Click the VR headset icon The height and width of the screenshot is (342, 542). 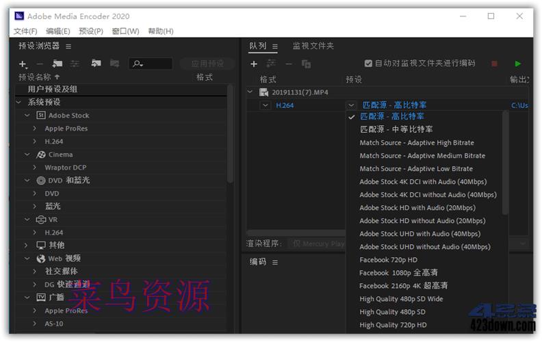point(41,220)
